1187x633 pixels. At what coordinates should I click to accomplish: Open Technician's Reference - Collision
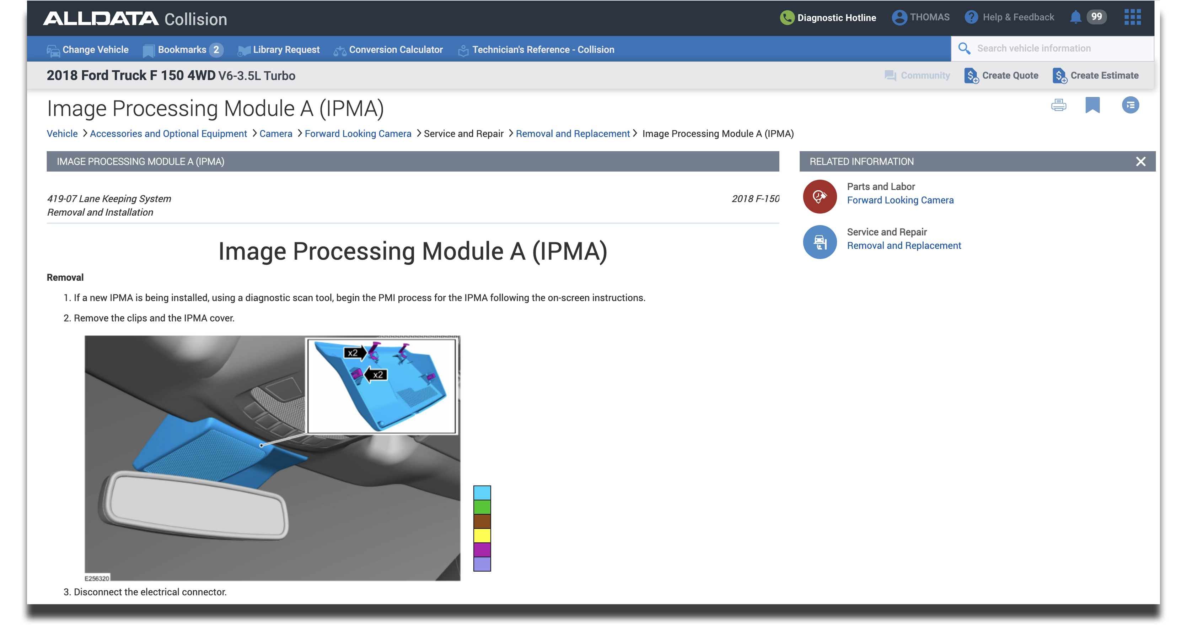tap(536, 50)
